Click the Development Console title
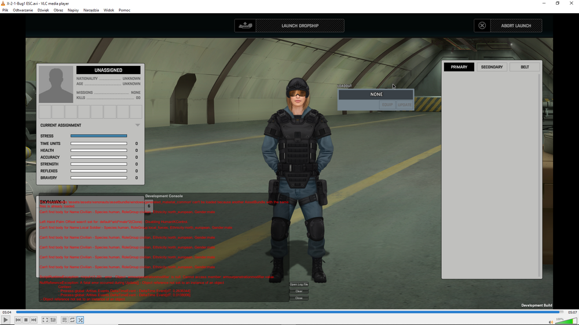 click(164, 196)
